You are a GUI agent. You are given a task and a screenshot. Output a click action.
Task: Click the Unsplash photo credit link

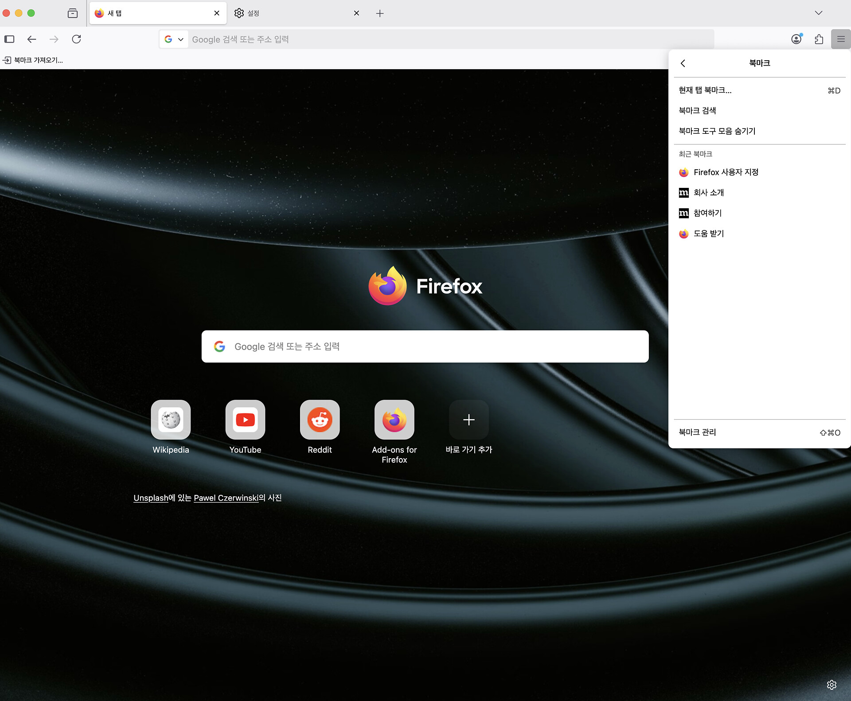[x=151, y=498]
